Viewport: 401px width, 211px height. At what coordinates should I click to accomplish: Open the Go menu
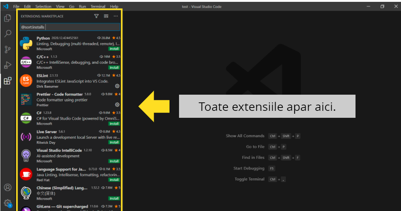72,6
